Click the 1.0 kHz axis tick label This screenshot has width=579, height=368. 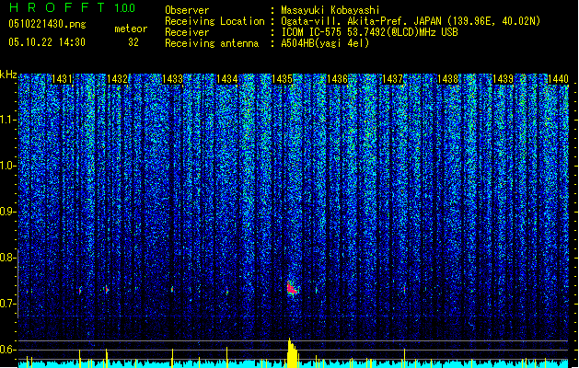[8, 166]
